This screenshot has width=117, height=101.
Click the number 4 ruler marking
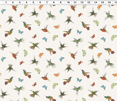point(26,2)
